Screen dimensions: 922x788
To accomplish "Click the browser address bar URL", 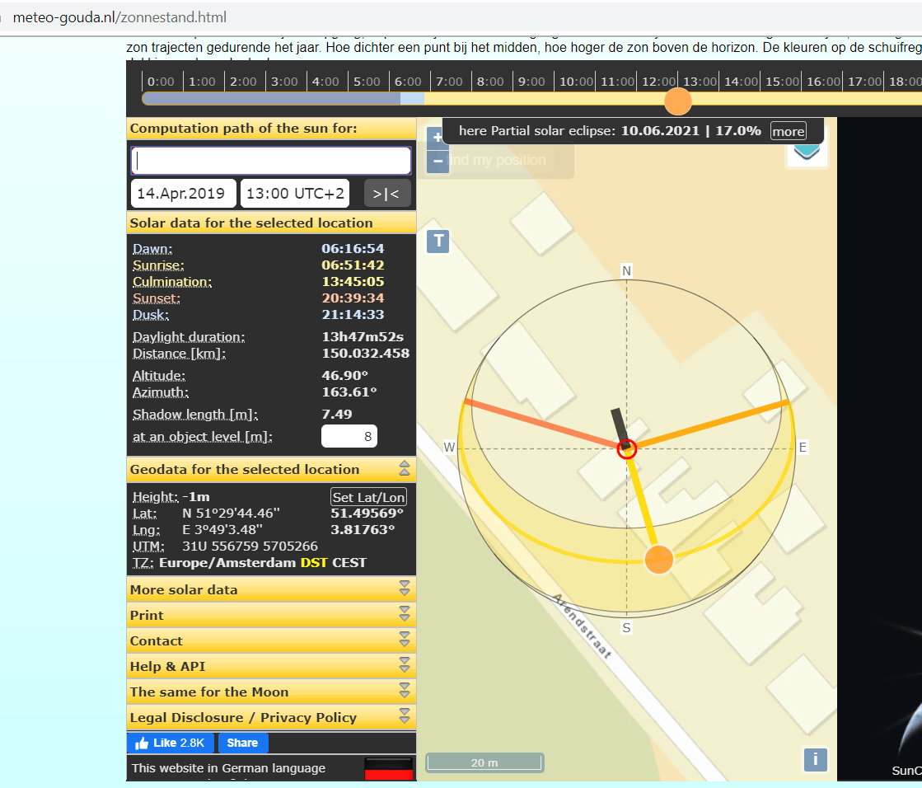I will pyautogui.click(x=119, y=17).
